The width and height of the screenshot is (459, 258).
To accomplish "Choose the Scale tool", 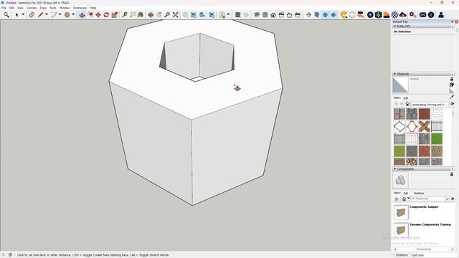I will (x=115, y=14).
